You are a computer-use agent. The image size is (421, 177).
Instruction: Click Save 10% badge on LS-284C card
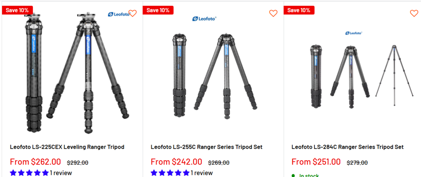click(299, 10)
